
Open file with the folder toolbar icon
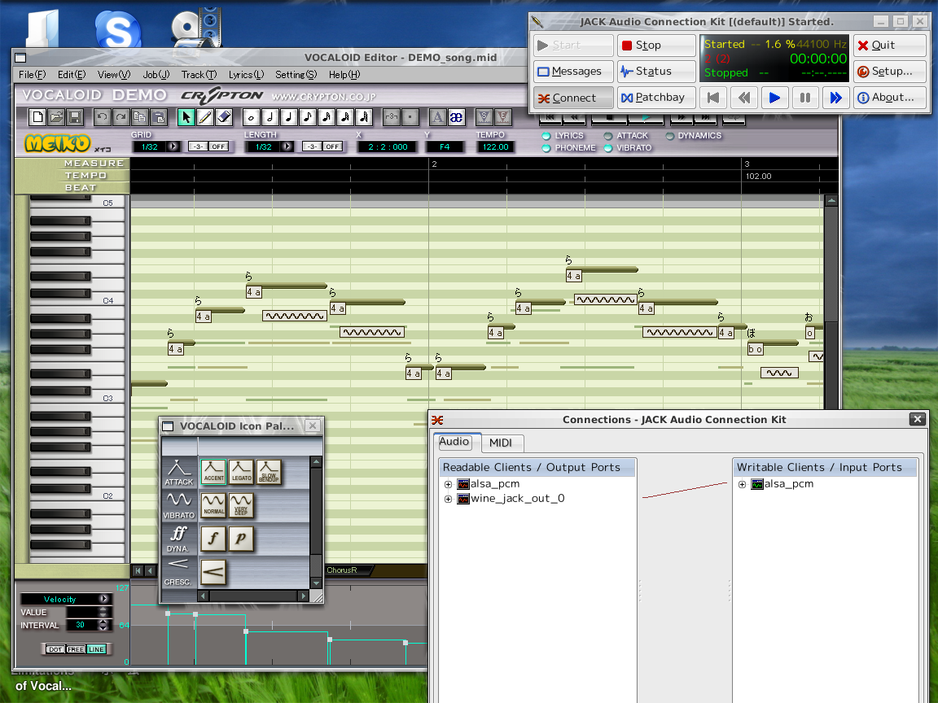point(56,116)
